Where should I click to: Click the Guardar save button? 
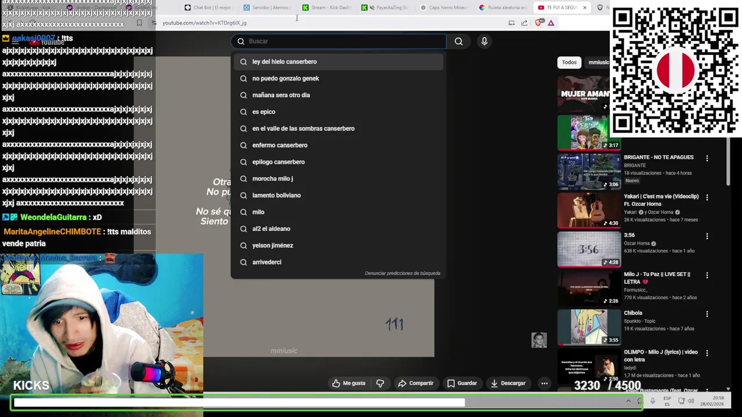click(462, 383)
